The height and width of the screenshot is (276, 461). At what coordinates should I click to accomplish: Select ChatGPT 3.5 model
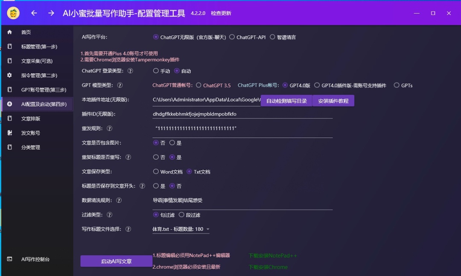point(213,85)
